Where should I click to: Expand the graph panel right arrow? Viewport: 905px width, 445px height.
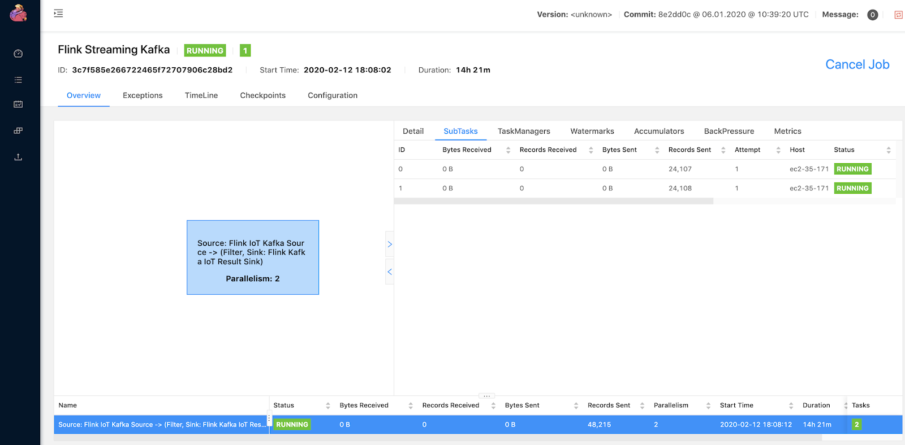click(x=389, y=245)
